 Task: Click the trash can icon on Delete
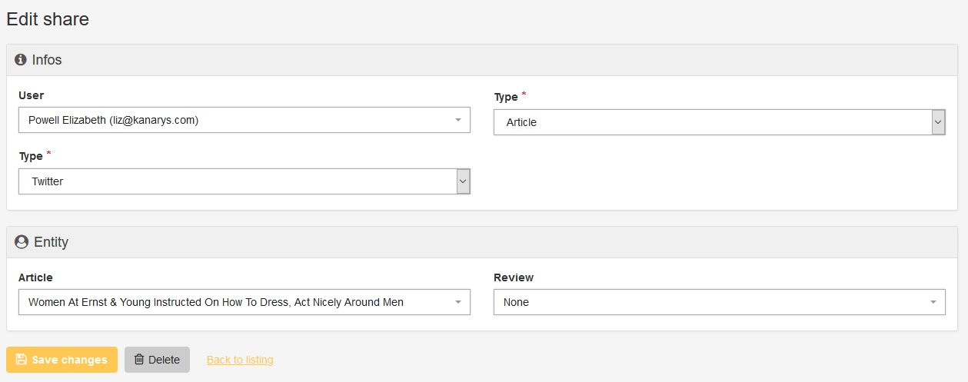point(139,360)
